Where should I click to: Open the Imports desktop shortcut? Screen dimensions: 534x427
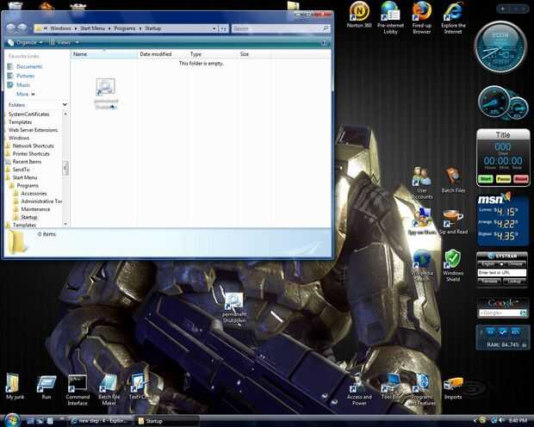453,388
